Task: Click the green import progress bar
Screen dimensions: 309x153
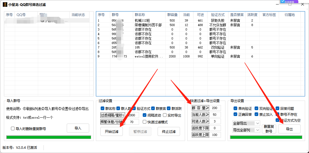Action: click(49, 137)
